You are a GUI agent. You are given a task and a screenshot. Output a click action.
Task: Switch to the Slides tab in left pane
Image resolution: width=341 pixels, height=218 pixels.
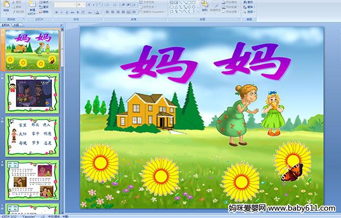[6, 25]
